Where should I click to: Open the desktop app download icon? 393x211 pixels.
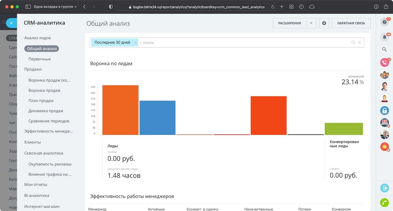[x=384, y=188]
